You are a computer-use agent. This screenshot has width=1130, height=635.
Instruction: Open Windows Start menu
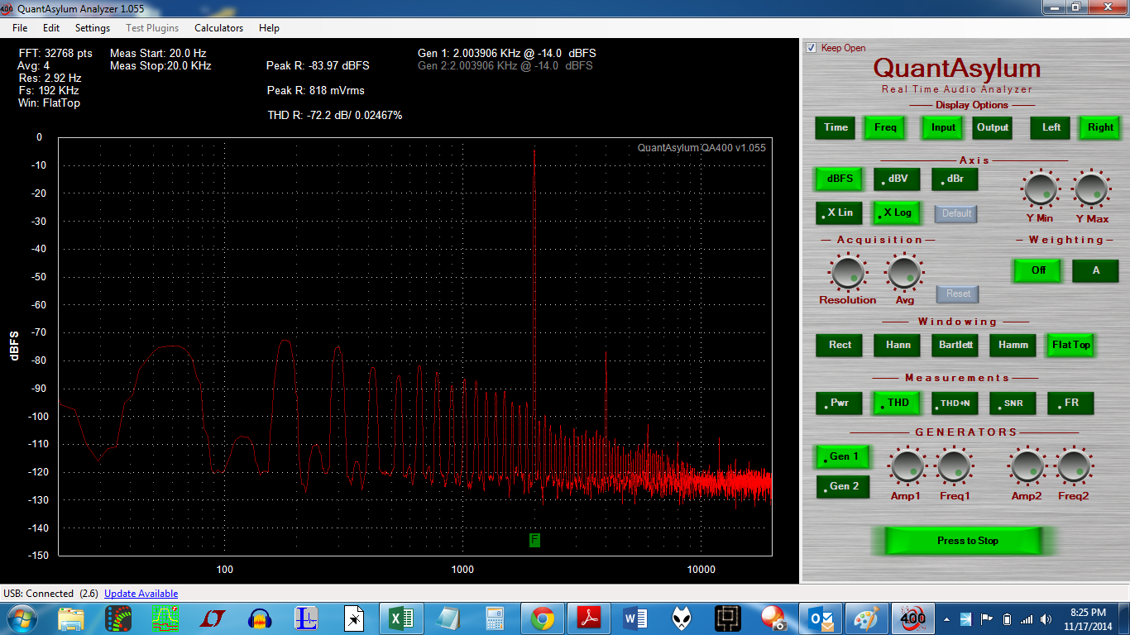coord(20,618)
